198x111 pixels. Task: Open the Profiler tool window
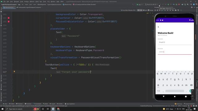(60, 104)
